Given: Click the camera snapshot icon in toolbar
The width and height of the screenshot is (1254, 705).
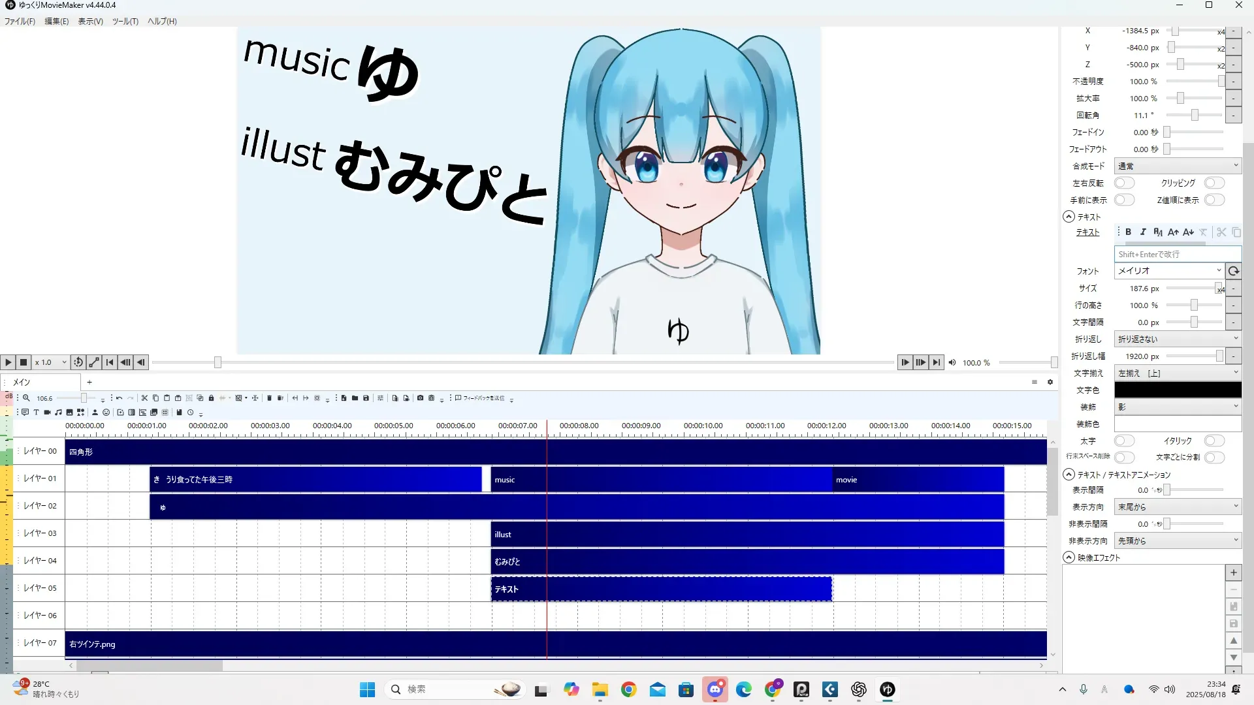Looking at the screenshot, I should pyautogui.click(x=420, y=398).
